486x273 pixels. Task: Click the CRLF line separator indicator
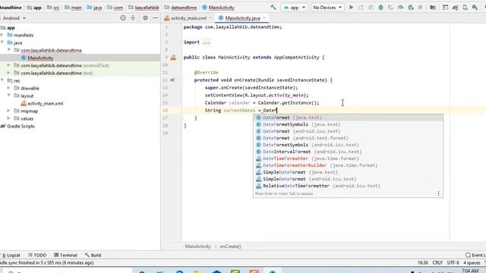[437, 263]
